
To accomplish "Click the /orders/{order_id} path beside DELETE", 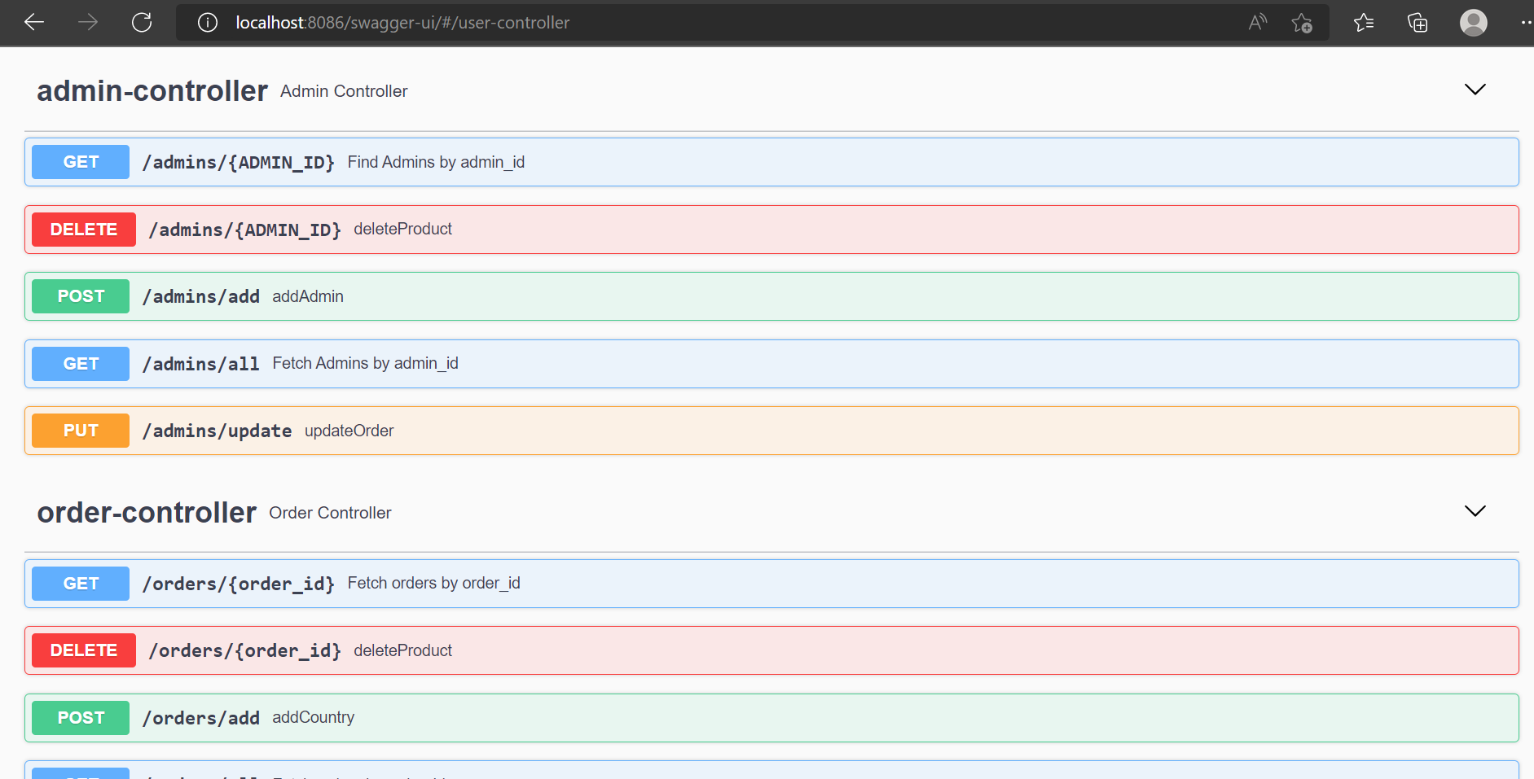I will 245,651.
